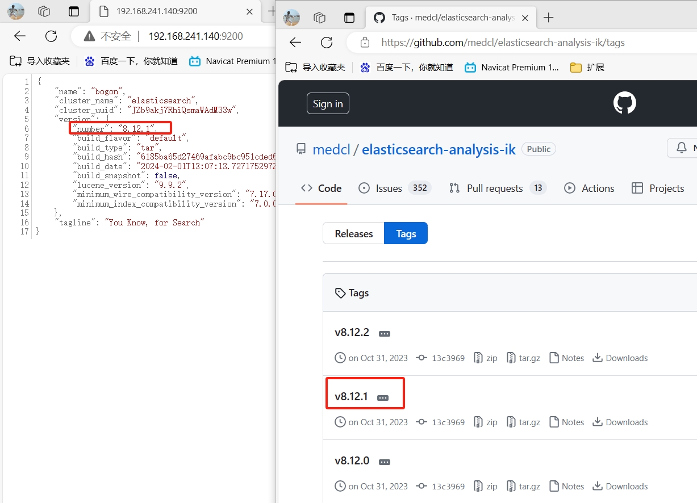The width and height of the screenshot is (697, 503).
Task: View site information lock icon for github.com
Action: pos(365,43)
